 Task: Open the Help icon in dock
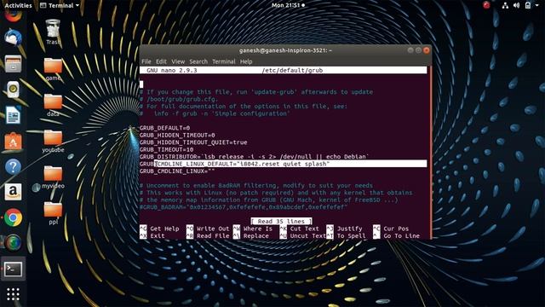pyautogui.click(x=14, y=167)
